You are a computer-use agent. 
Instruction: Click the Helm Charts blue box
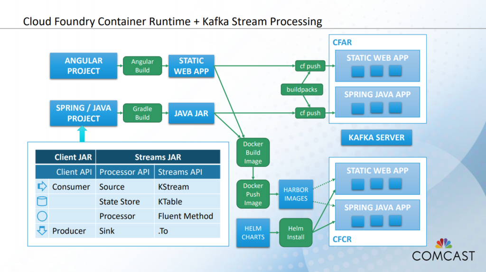point(253,232)
